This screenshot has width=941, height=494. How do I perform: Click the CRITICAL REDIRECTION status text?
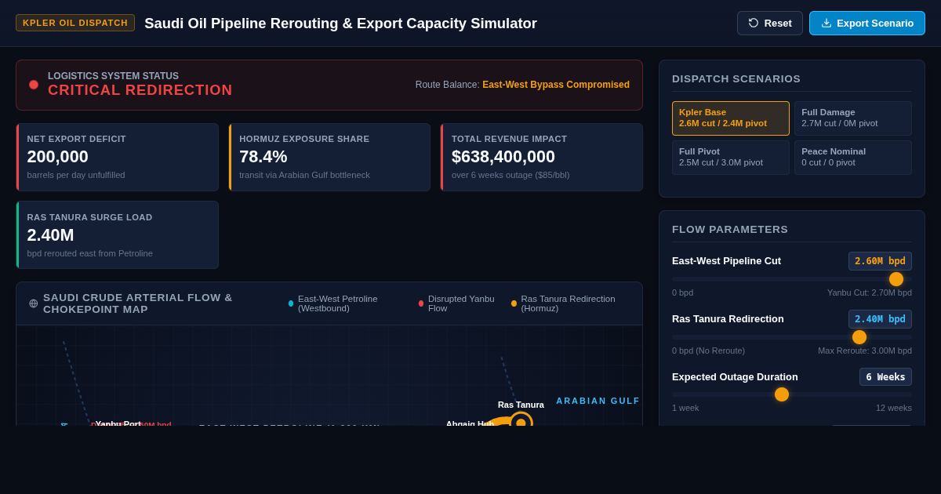tap(140, 90)
